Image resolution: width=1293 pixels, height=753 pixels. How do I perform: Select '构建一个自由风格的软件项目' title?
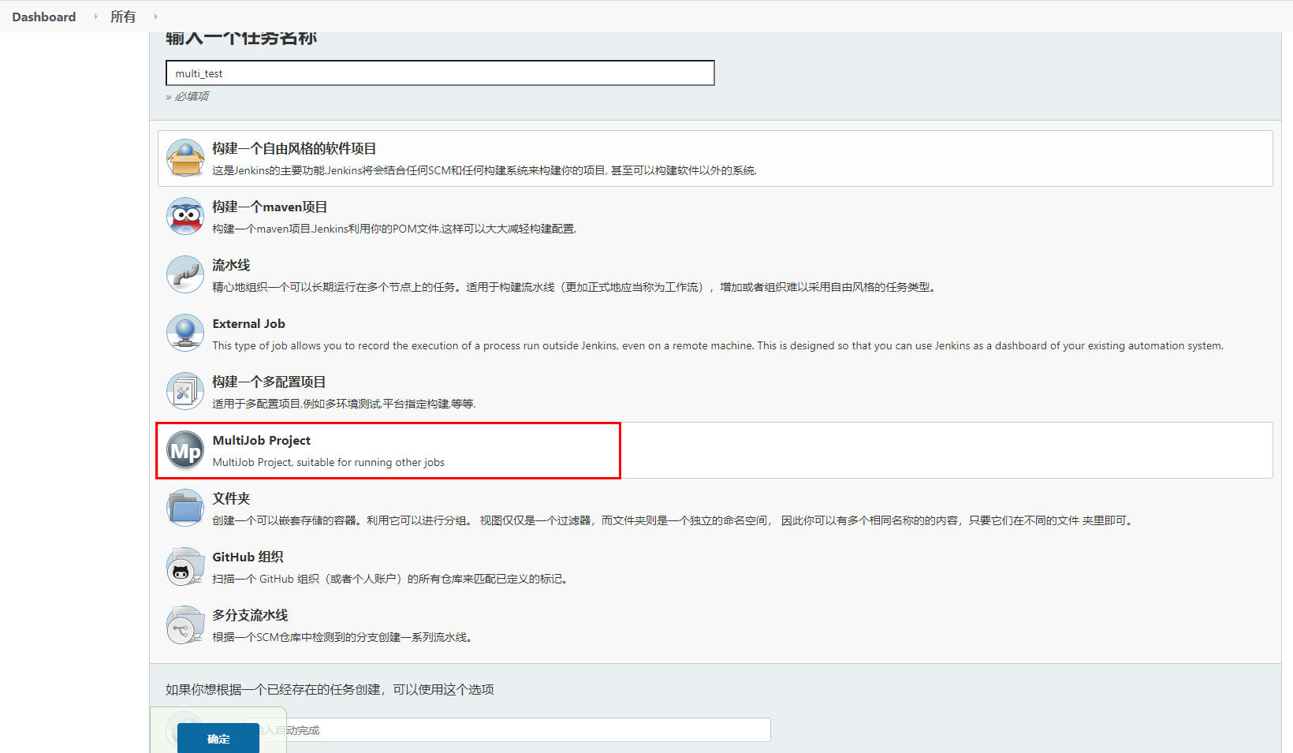(294, 148)
